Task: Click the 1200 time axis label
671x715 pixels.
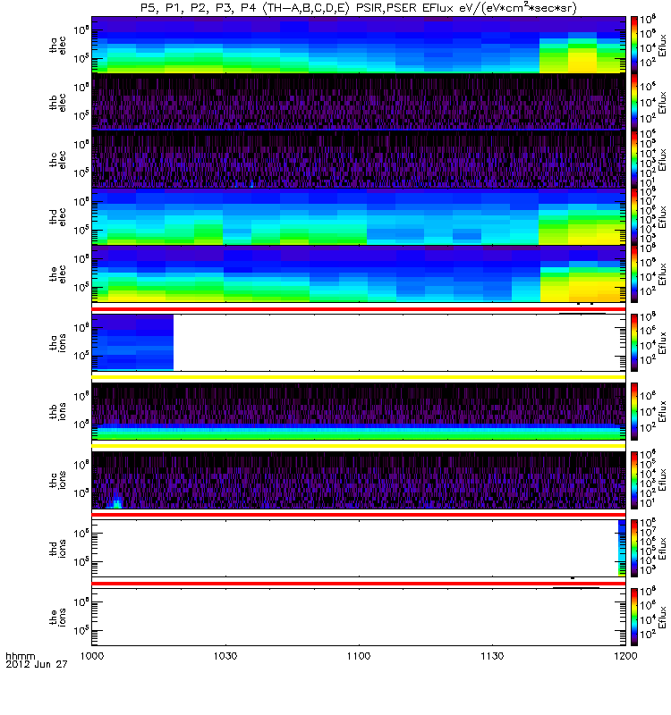Action: pos(625,656)
